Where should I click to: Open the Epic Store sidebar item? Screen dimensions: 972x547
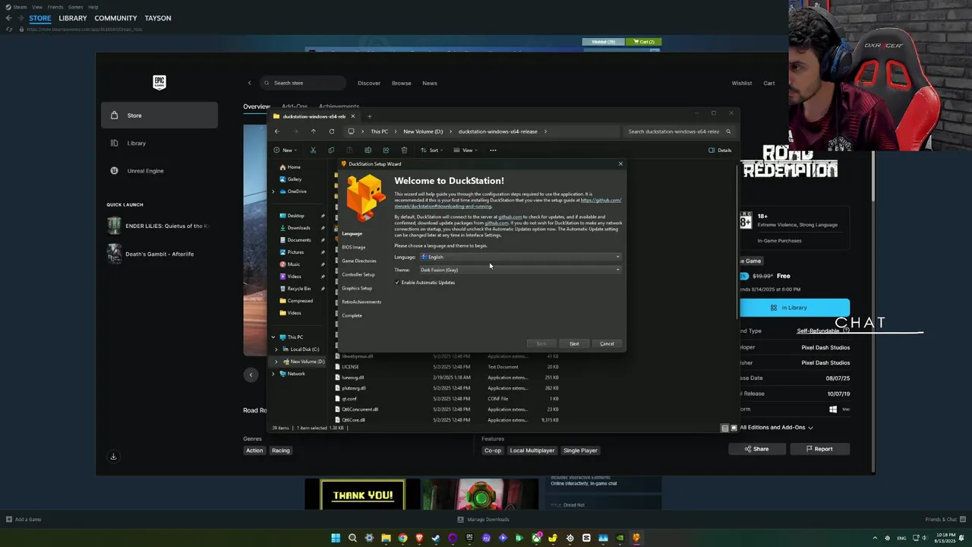click(x=159, y=115)
